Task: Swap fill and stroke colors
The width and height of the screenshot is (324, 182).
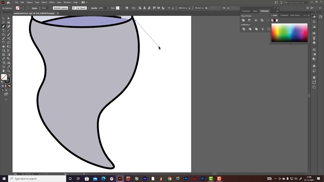Action: [9, 75]
